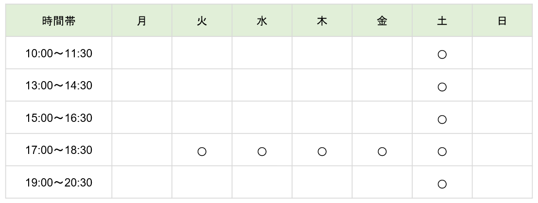The height and width of the screenshot is (203, 538).
Task: Select the 木 day header
Action: 322,21
